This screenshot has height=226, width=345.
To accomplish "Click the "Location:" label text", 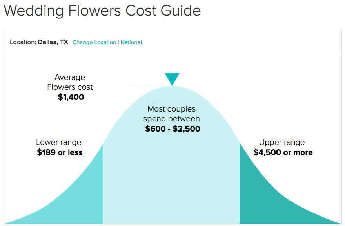I will point(23,42).
